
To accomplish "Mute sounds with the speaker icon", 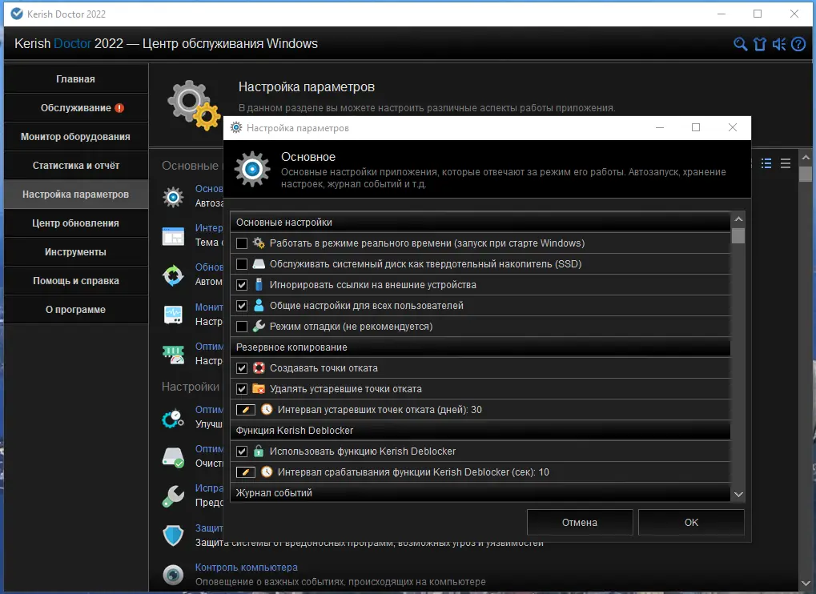I will [x=779, y=44].
